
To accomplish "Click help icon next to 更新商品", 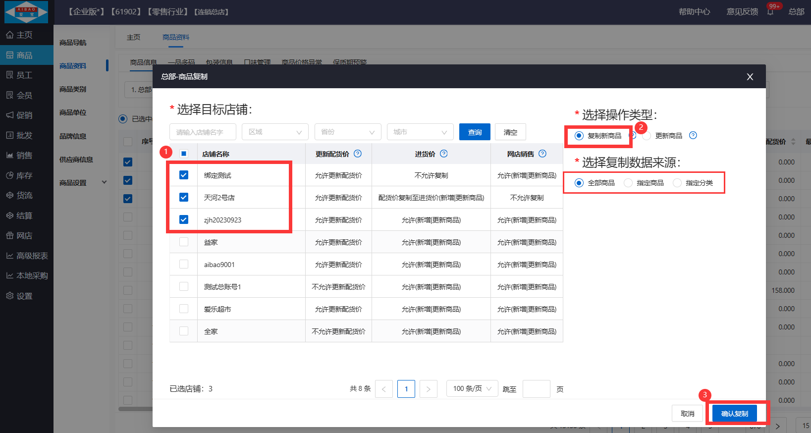I will click(x=693, y=135).
